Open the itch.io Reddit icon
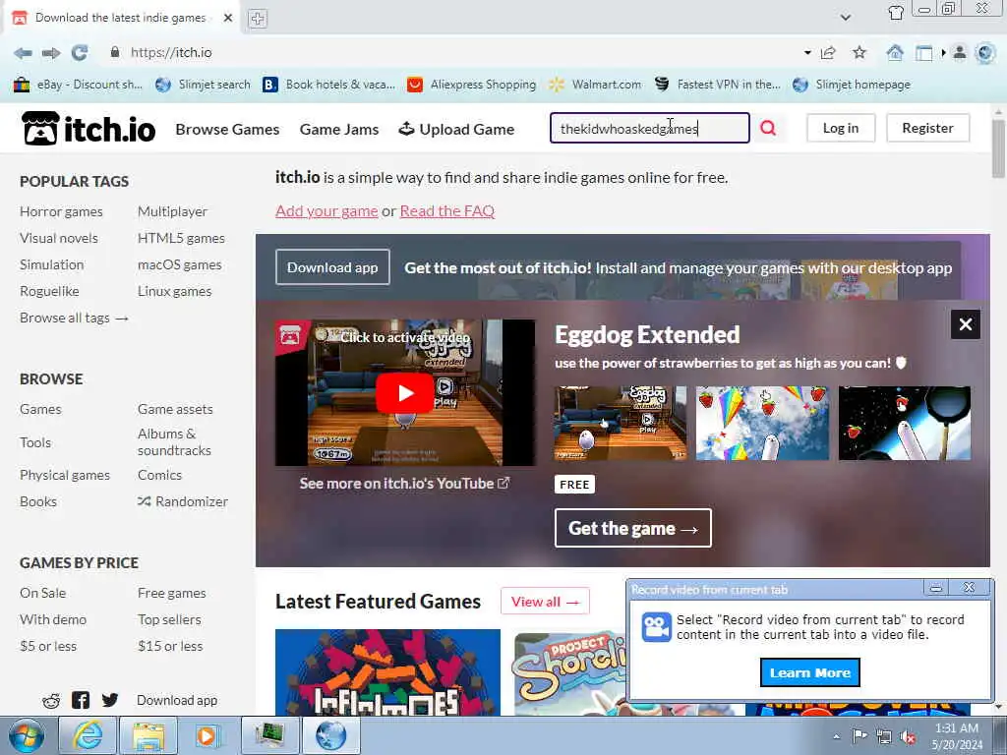Image resolution: width=1007 pixels, height=755 pixels. 51,700
